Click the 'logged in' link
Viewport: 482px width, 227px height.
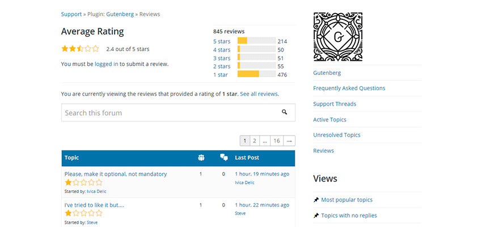point(107,64)
